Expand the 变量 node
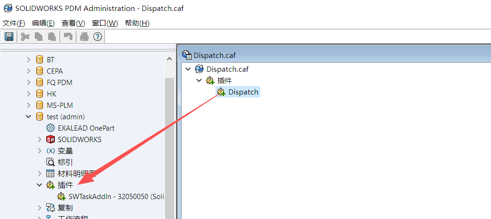491x219 pixels. pyautogui.click(x=40, y=151)
